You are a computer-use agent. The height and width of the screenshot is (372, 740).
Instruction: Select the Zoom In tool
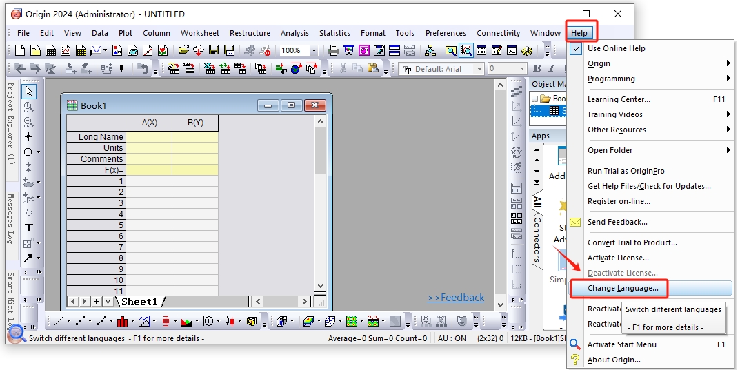point(29,107)
